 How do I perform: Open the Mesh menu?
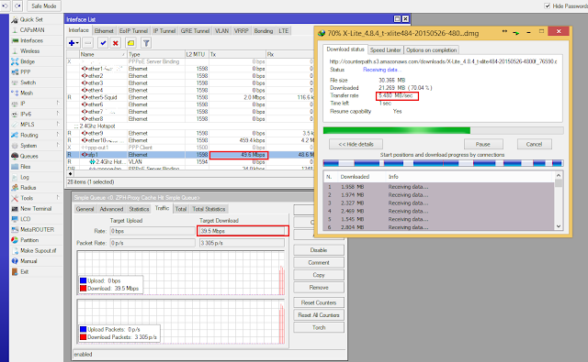pyautogui.click(x=27, y=93)
